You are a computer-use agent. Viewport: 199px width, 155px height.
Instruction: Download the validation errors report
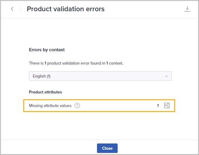pos(187,9)
